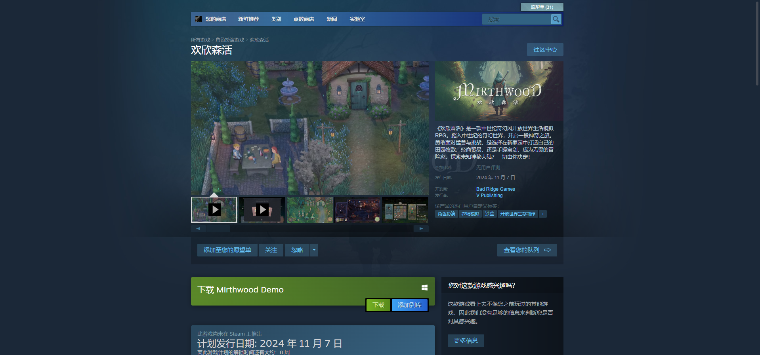Click the green 下载 button
The width and height of the screenshot is (760, 355).
pos(378,305)
